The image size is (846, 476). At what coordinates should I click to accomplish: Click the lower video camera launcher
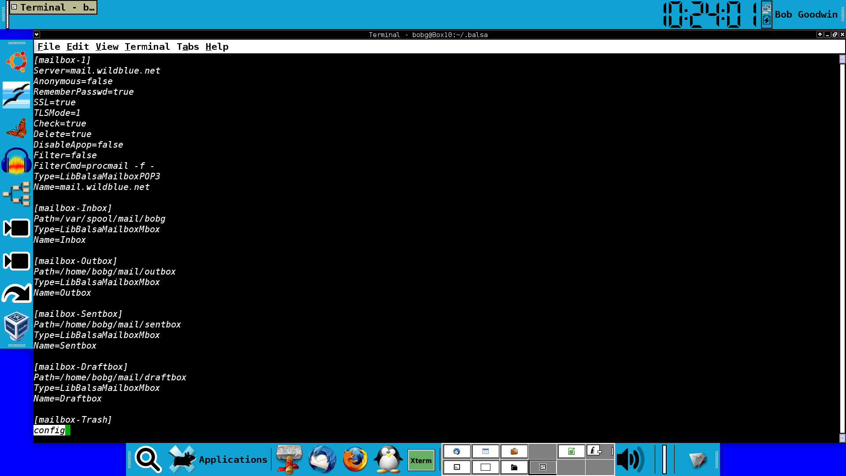coord(16,261)
